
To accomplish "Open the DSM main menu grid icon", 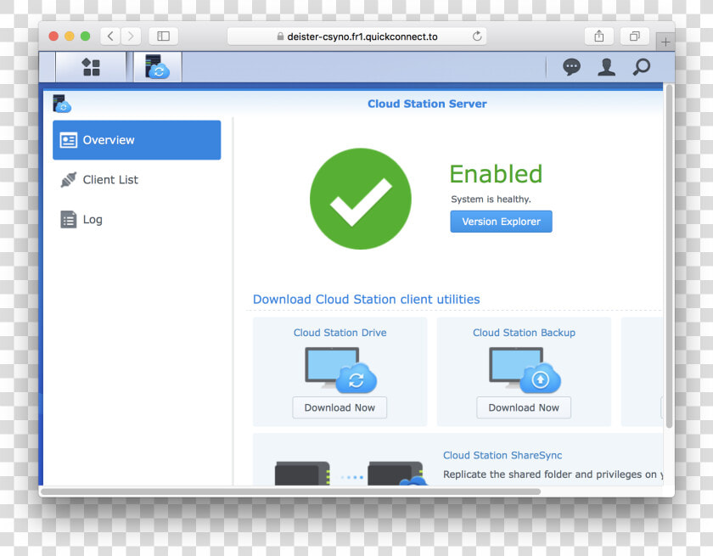I will click(x=91, y=67).
